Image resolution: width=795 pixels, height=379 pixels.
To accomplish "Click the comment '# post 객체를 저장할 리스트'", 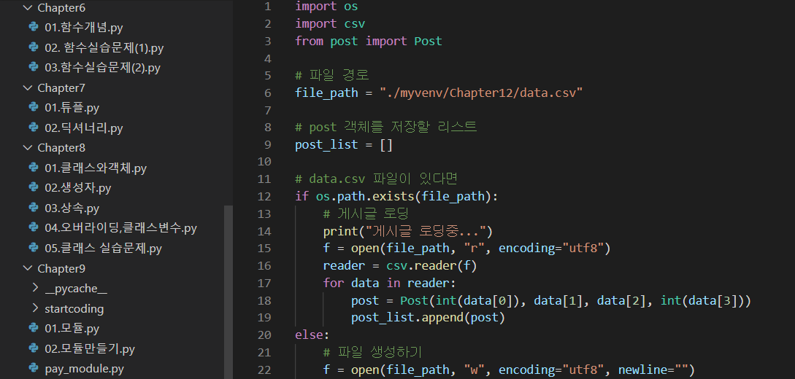I will (386, 128).
